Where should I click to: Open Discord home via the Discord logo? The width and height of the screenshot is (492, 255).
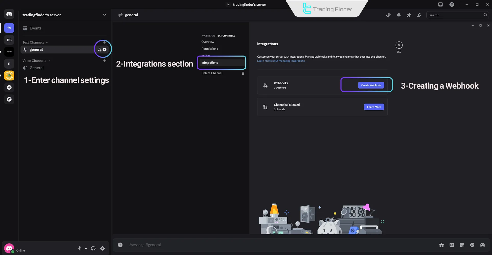click(9, 14)
